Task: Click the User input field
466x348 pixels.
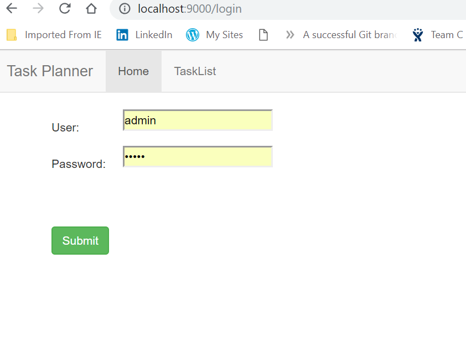Action: point(198,120)
